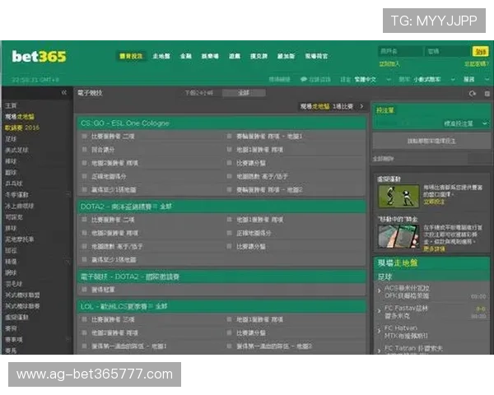Open the odds format dropdown 小數式賠率

coord(434,79)
